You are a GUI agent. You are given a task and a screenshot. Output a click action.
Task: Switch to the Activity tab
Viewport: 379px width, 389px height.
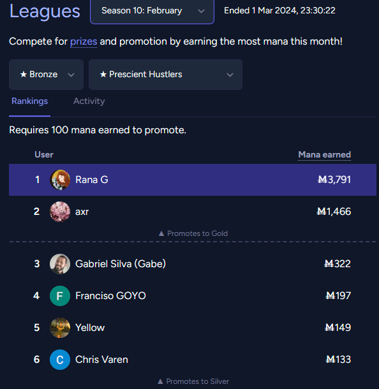point(89,101)
